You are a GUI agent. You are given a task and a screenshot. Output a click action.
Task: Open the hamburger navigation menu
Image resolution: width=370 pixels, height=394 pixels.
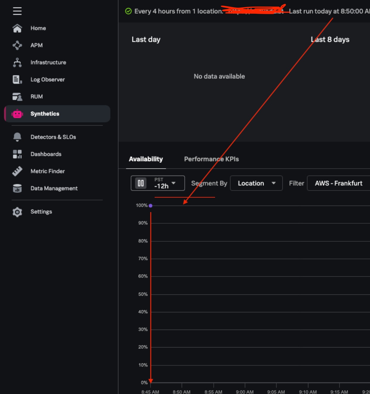point(17,11)
